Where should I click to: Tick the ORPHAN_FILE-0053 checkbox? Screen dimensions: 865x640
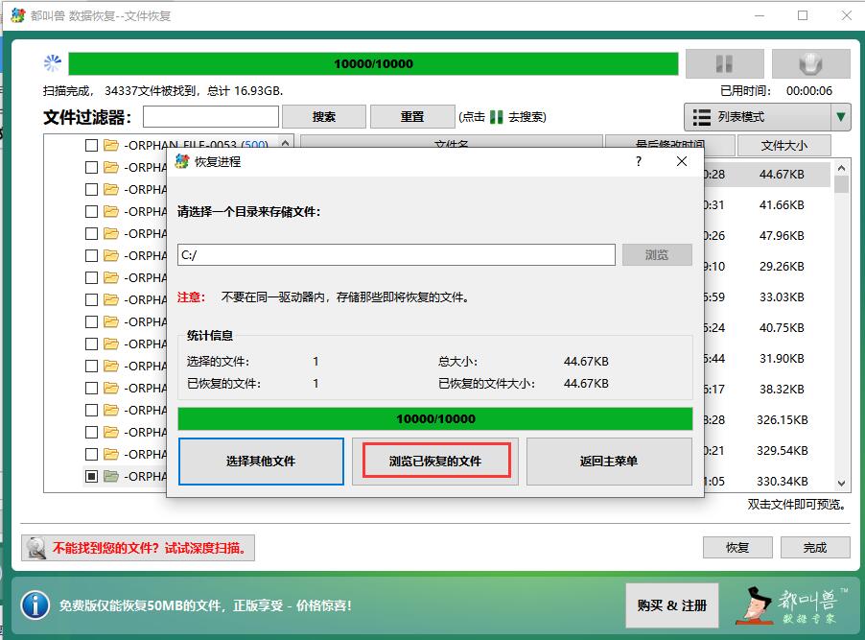click(x=91, y=145)
